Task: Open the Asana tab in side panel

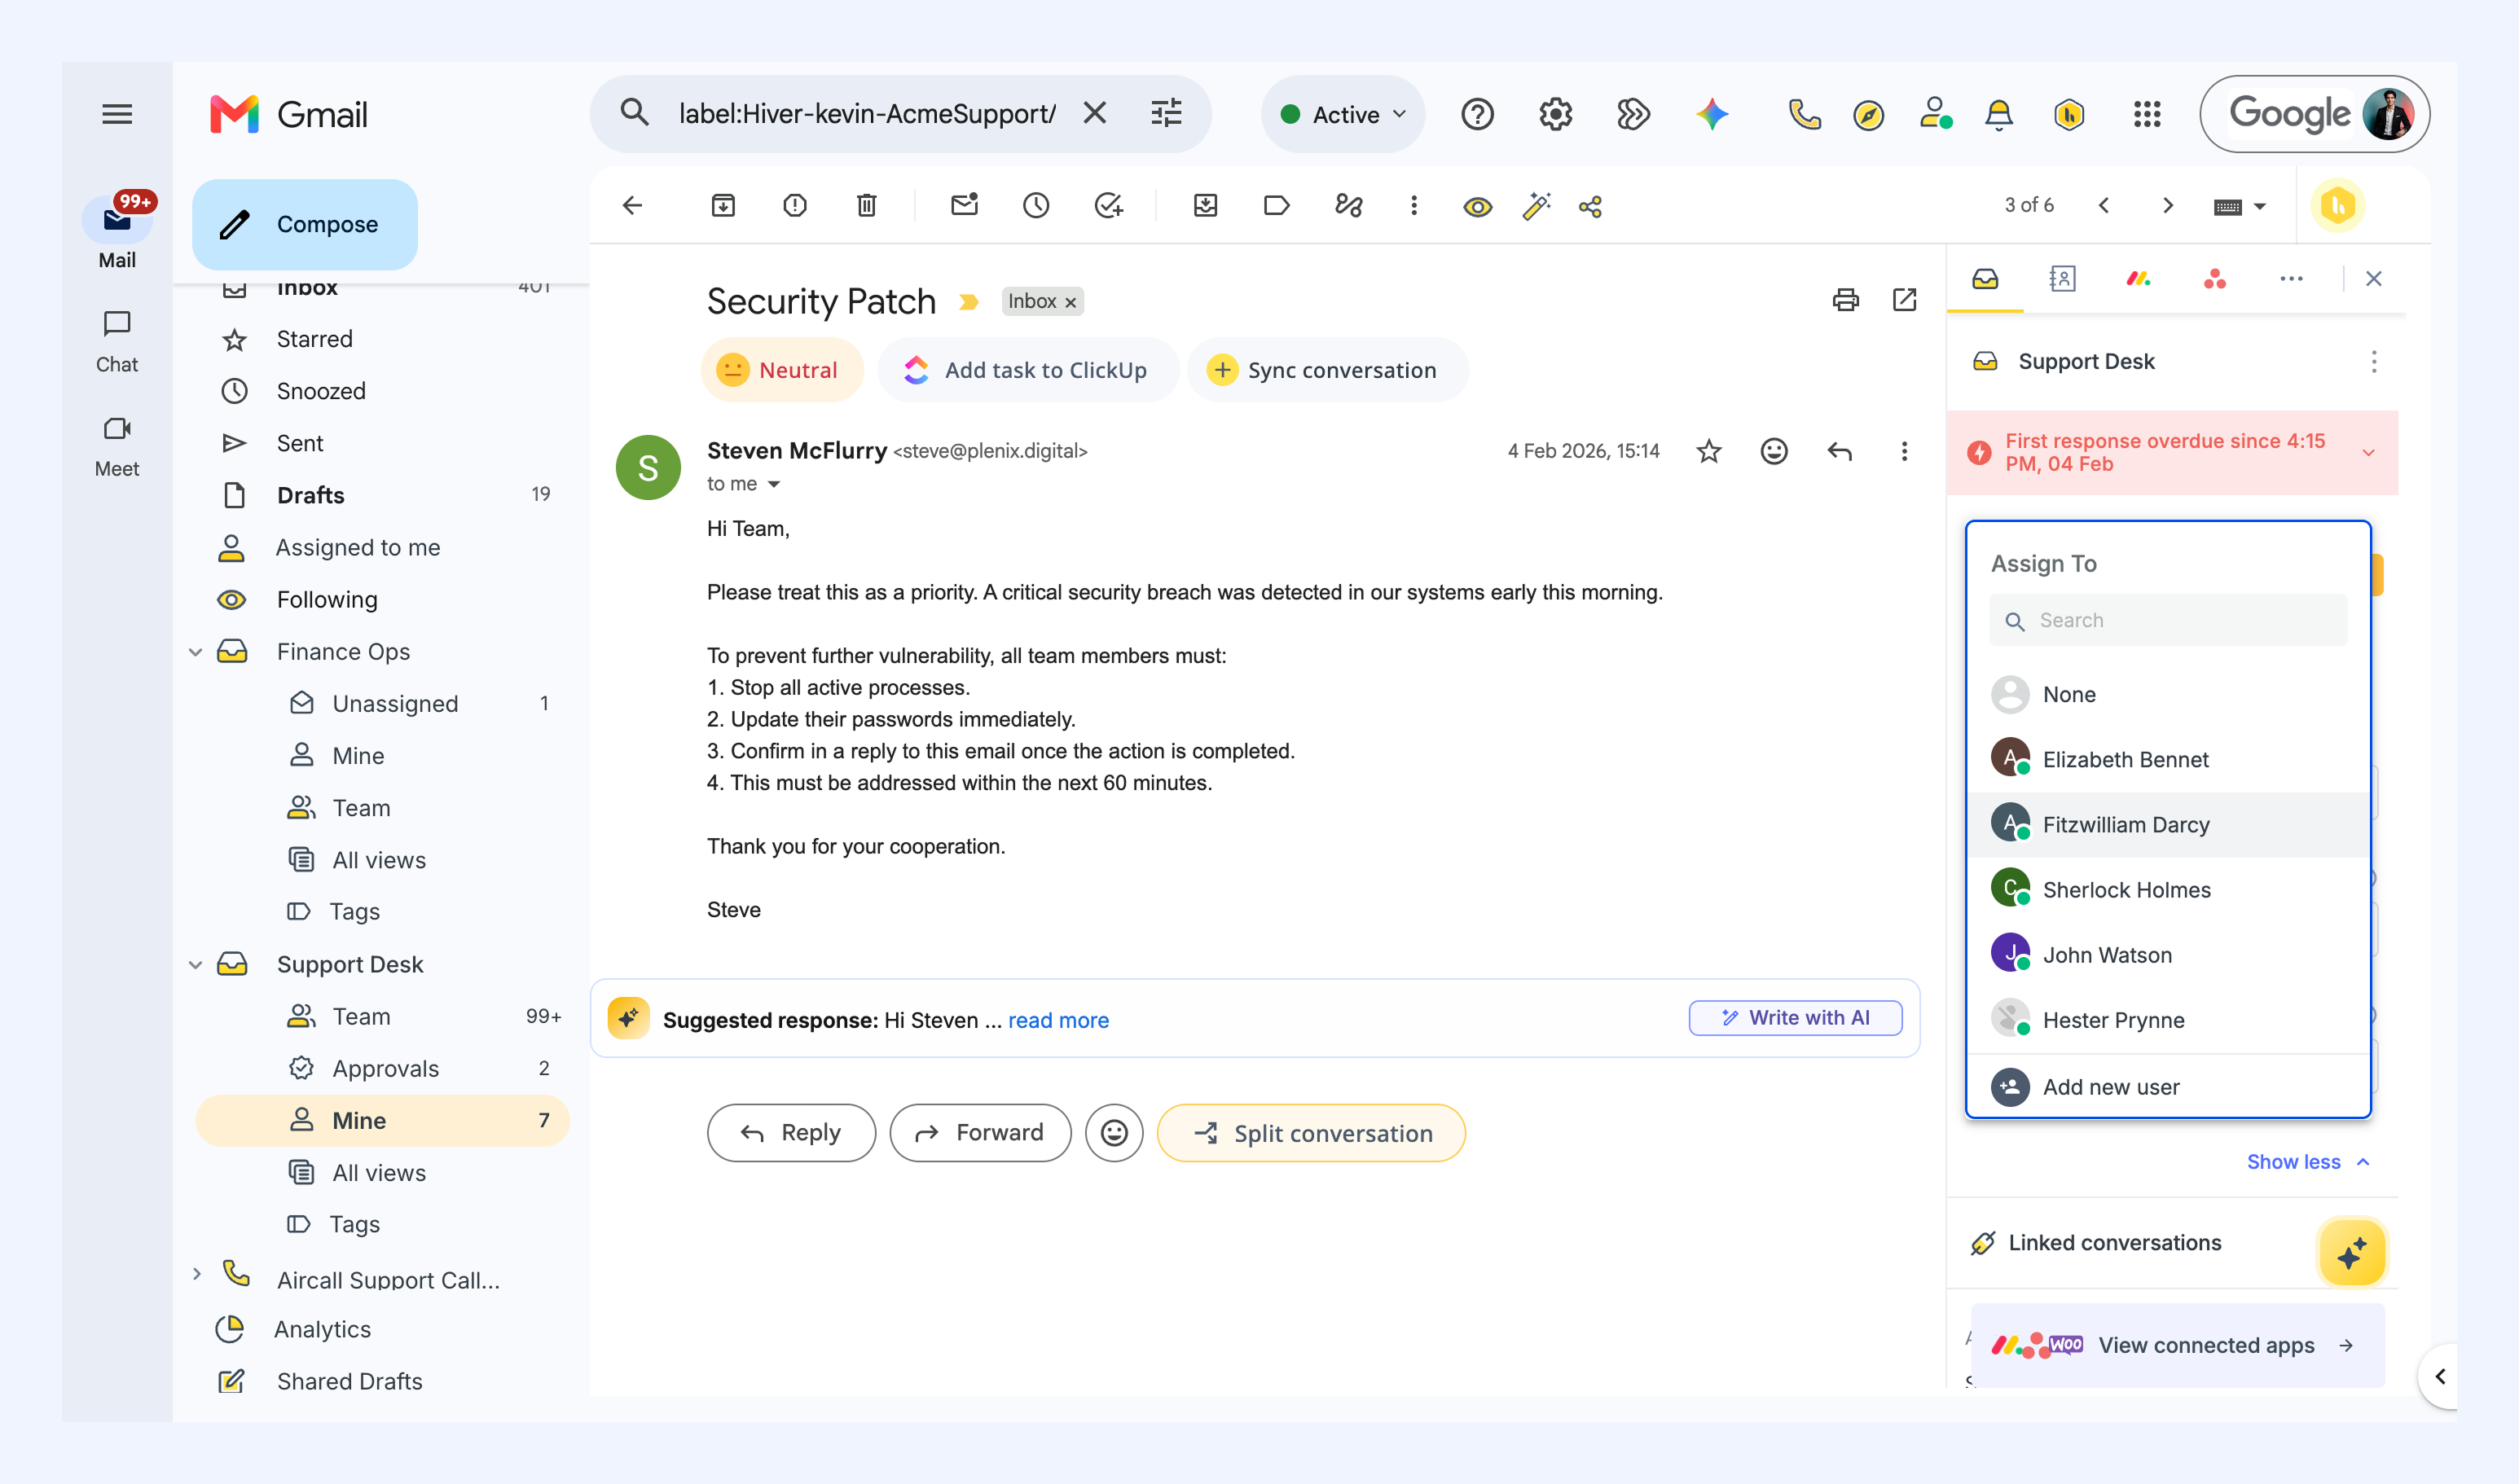Action: tap(2214, 279)
